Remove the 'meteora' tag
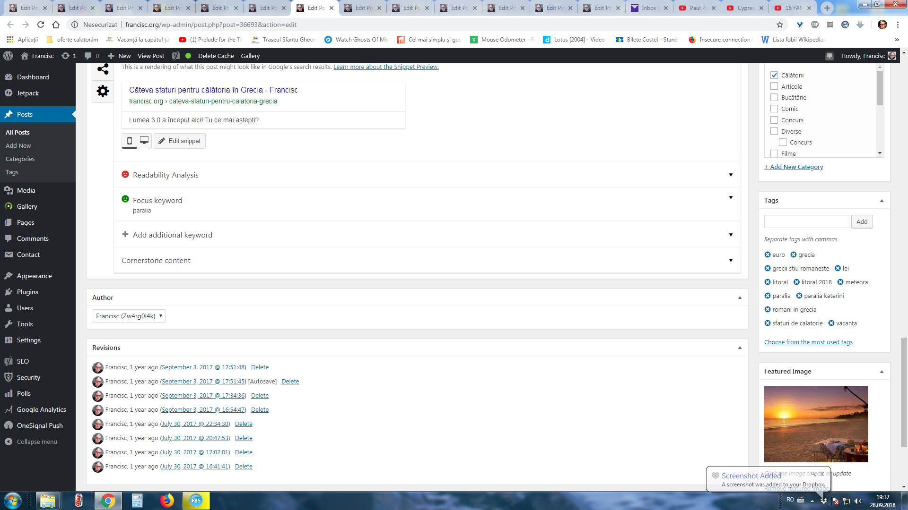908x510 pixels. pyautogui.click(x=840, y=282)
